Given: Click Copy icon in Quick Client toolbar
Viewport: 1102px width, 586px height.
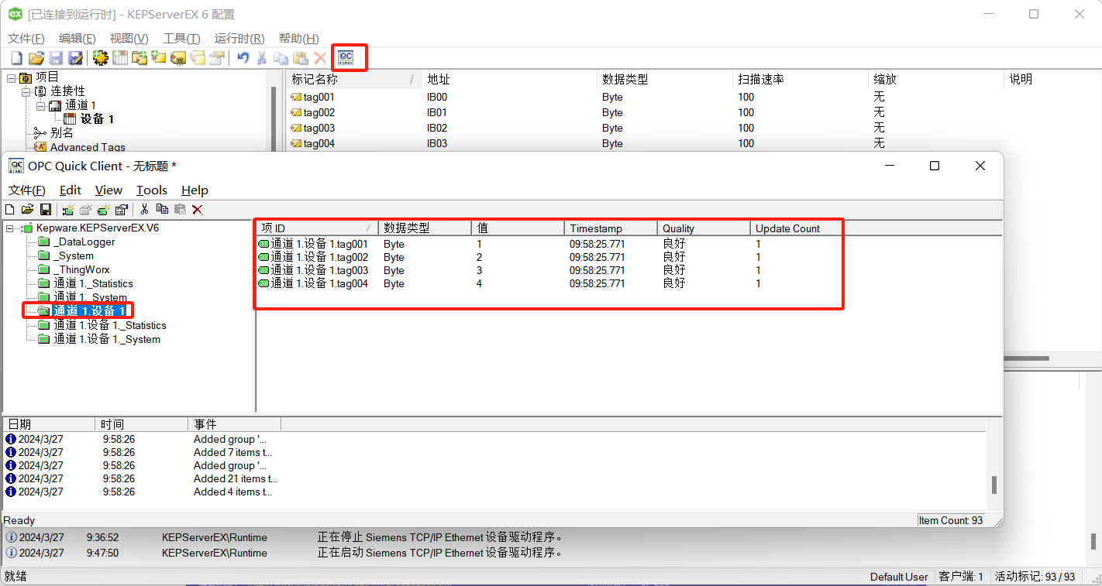Looking at the screenshot, I should [x=162, y=210].
